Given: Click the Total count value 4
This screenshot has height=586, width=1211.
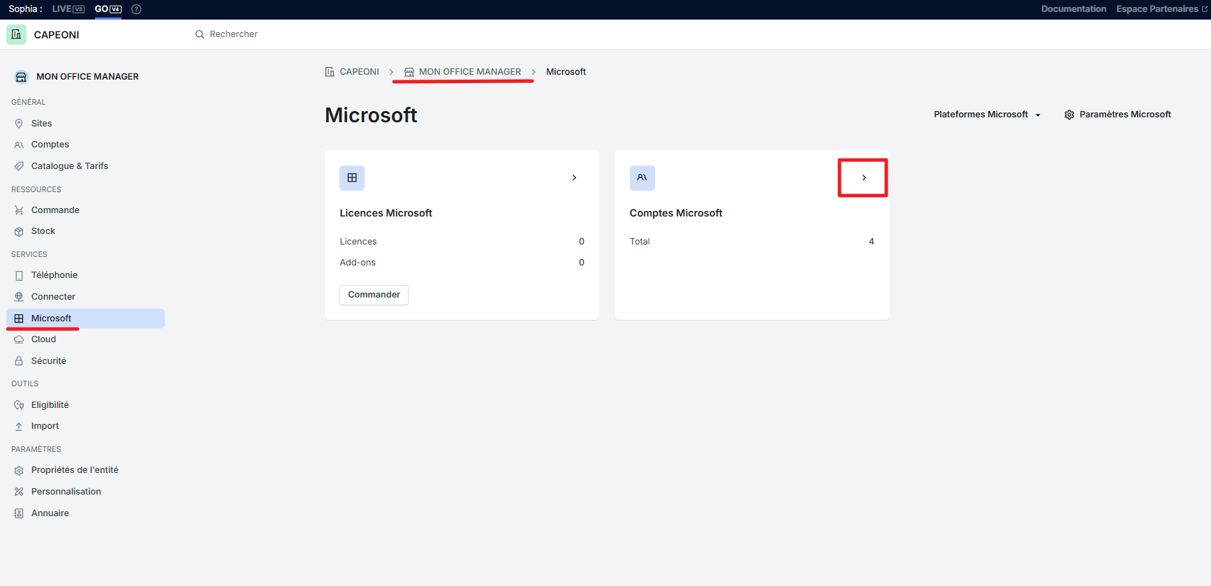Looking at the screenshot, I should [x=872, y=242].
